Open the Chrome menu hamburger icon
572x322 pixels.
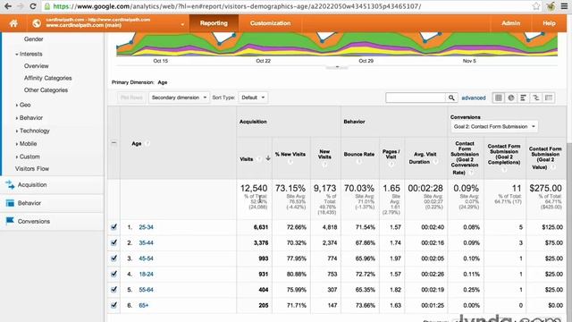(x=564, y=6)
